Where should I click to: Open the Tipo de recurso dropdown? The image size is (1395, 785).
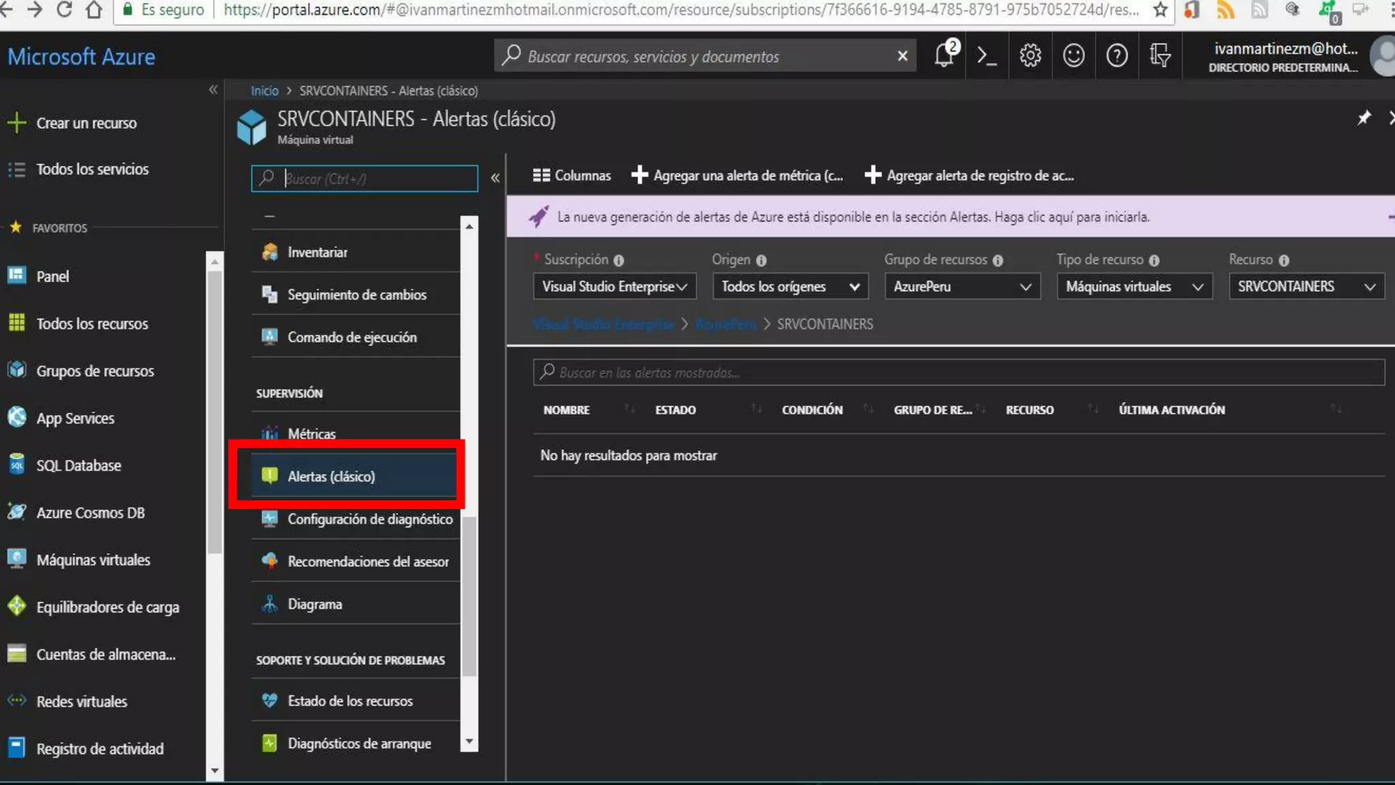tap(1134, 286)
